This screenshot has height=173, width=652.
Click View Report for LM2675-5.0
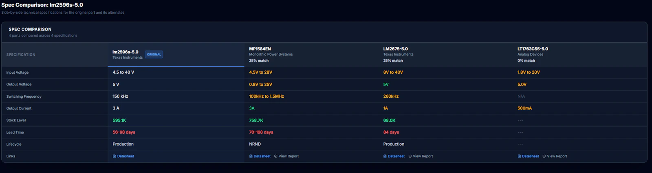click(x=421, y=156)
